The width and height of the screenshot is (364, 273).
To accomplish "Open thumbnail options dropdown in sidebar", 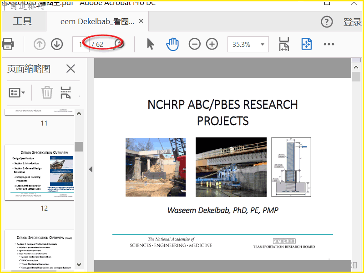I will coord(17,92).
